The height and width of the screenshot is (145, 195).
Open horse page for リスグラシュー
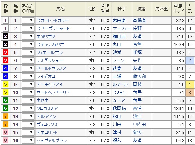click(50, 61)
